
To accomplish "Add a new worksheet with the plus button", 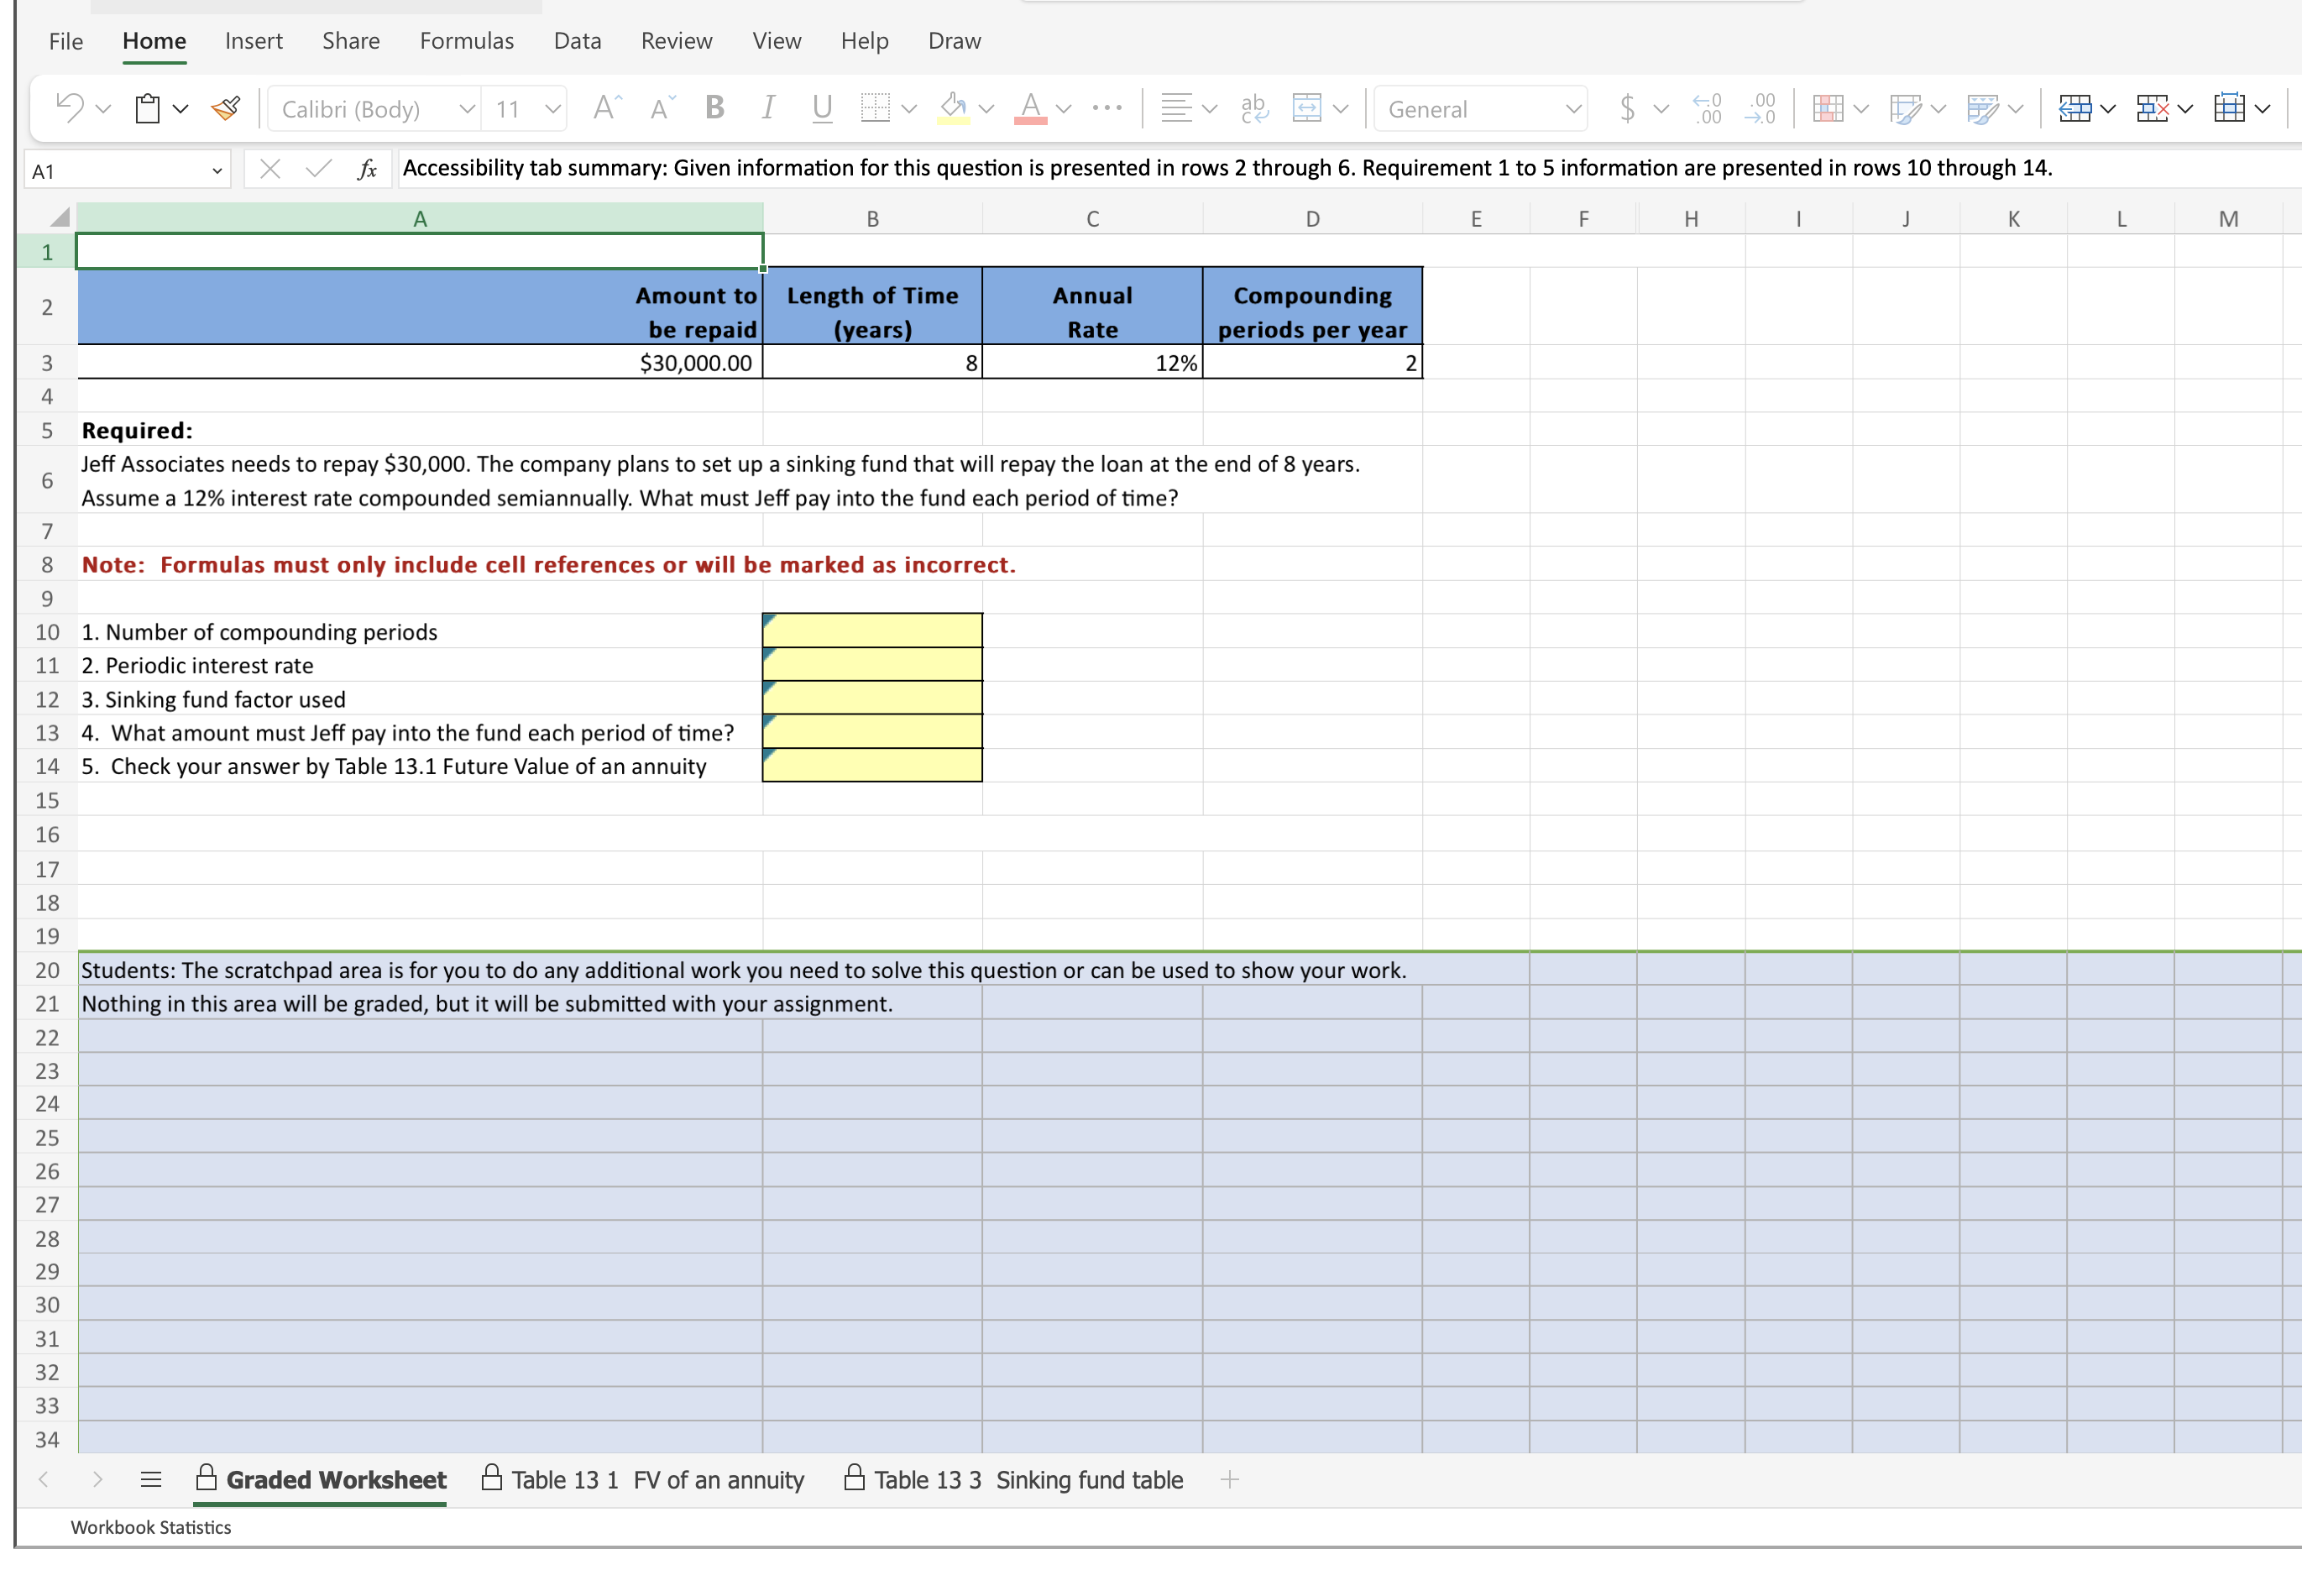I will coord(1231,1480).
